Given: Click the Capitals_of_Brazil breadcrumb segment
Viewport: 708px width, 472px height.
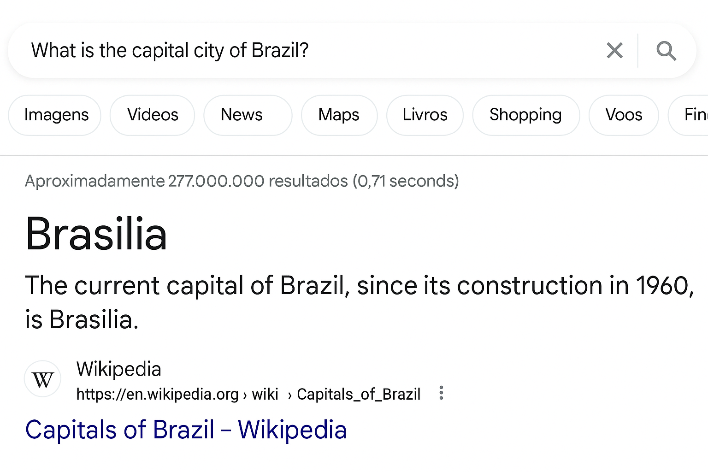Looking at the screenshot, I should (358, 394).
